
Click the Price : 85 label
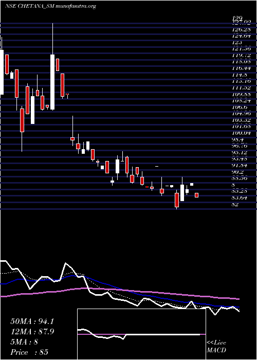tap(29, 352)
